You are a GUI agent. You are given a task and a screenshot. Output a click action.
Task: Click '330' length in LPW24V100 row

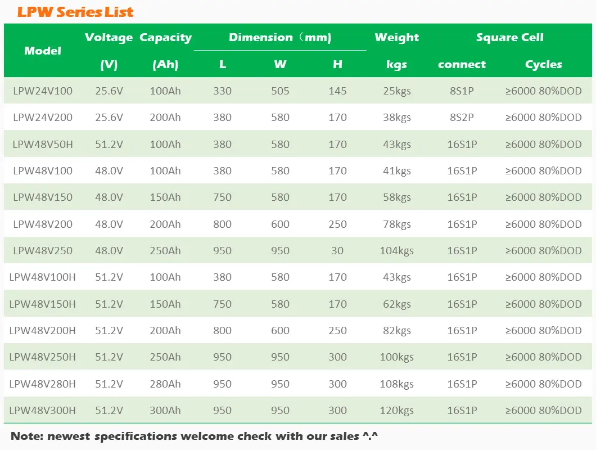click(x=222, y=91)
